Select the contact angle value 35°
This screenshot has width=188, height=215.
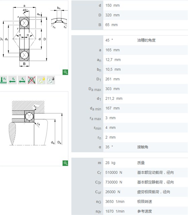pyautogui.click(x=109, y=147)
